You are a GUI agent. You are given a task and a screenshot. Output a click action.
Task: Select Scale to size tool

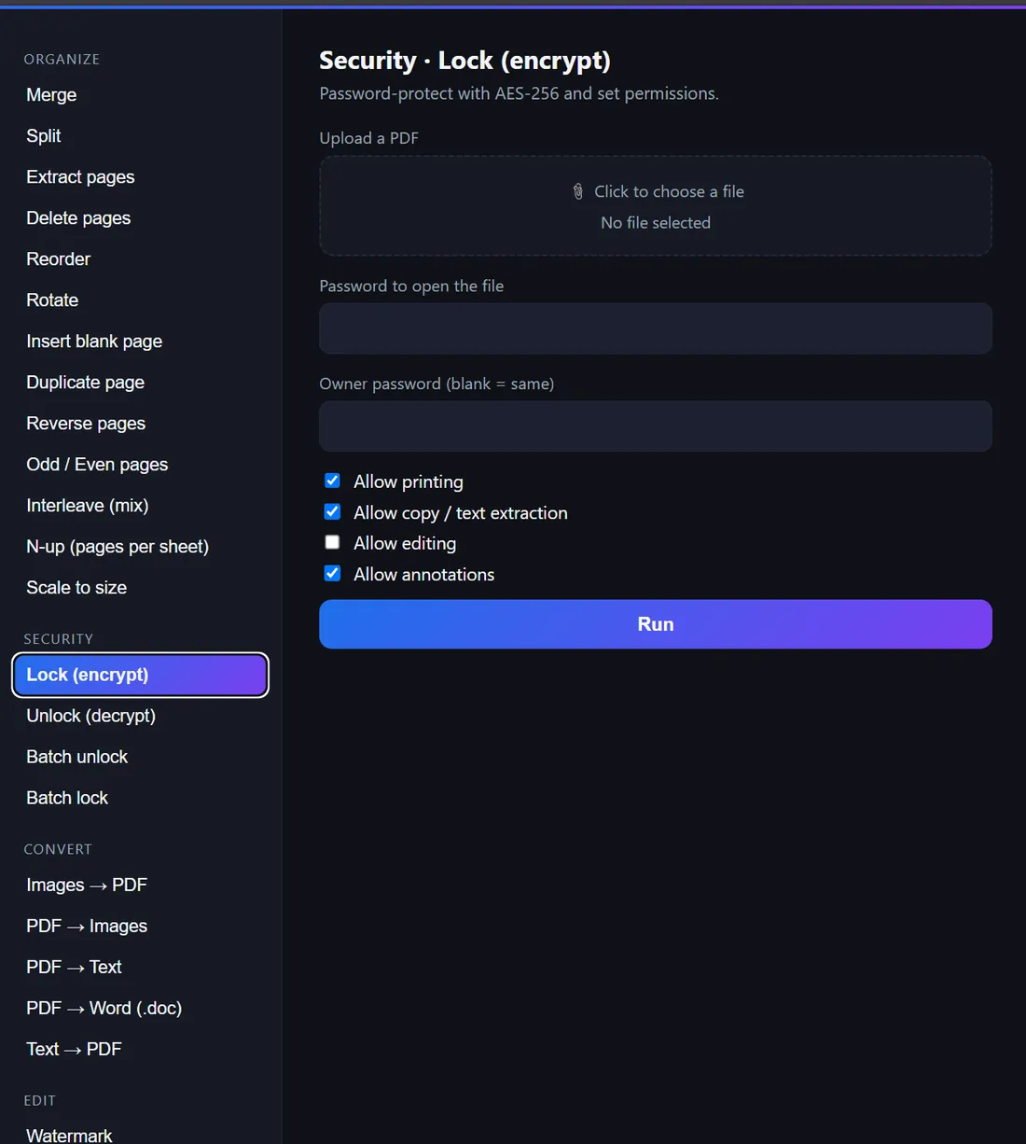140,588
